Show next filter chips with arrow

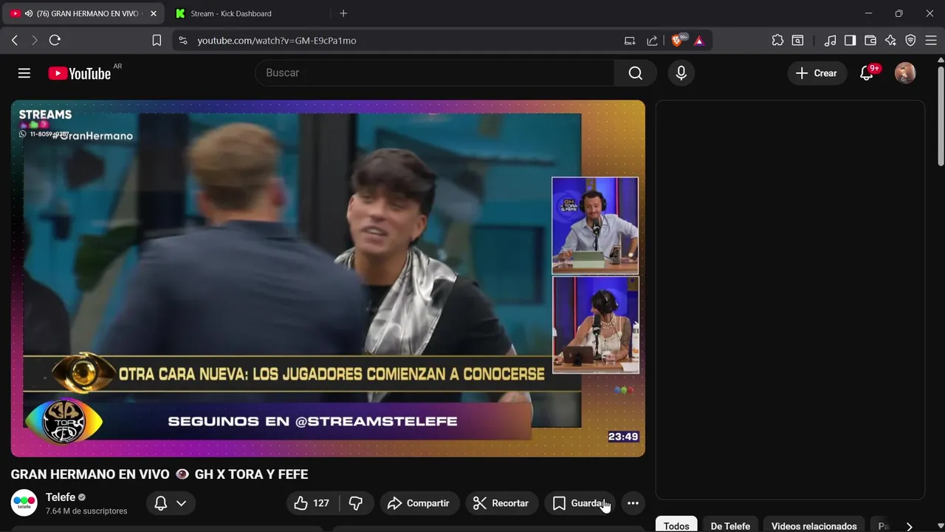coord(910,526)
